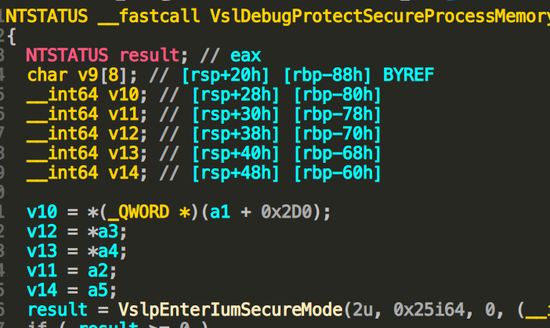Select the 0x2D0 offset constant

pyautogui.click(x=287, y=212)
